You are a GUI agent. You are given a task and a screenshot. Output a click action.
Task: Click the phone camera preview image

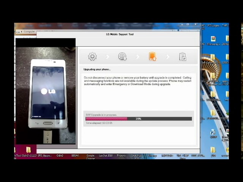[x=46, y=91]
